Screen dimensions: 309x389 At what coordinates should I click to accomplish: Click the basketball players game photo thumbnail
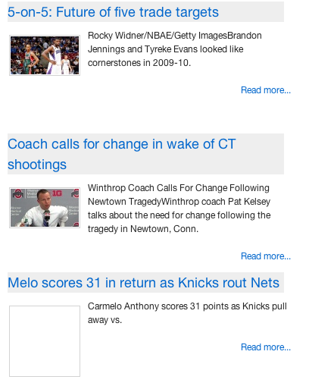pyautogui.click(x=45, y=55)
